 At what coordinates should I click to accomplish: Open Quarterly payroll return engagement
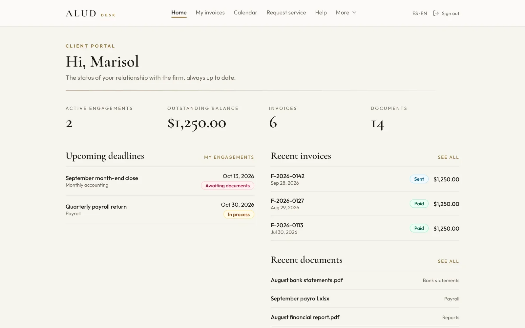point(160,210)
